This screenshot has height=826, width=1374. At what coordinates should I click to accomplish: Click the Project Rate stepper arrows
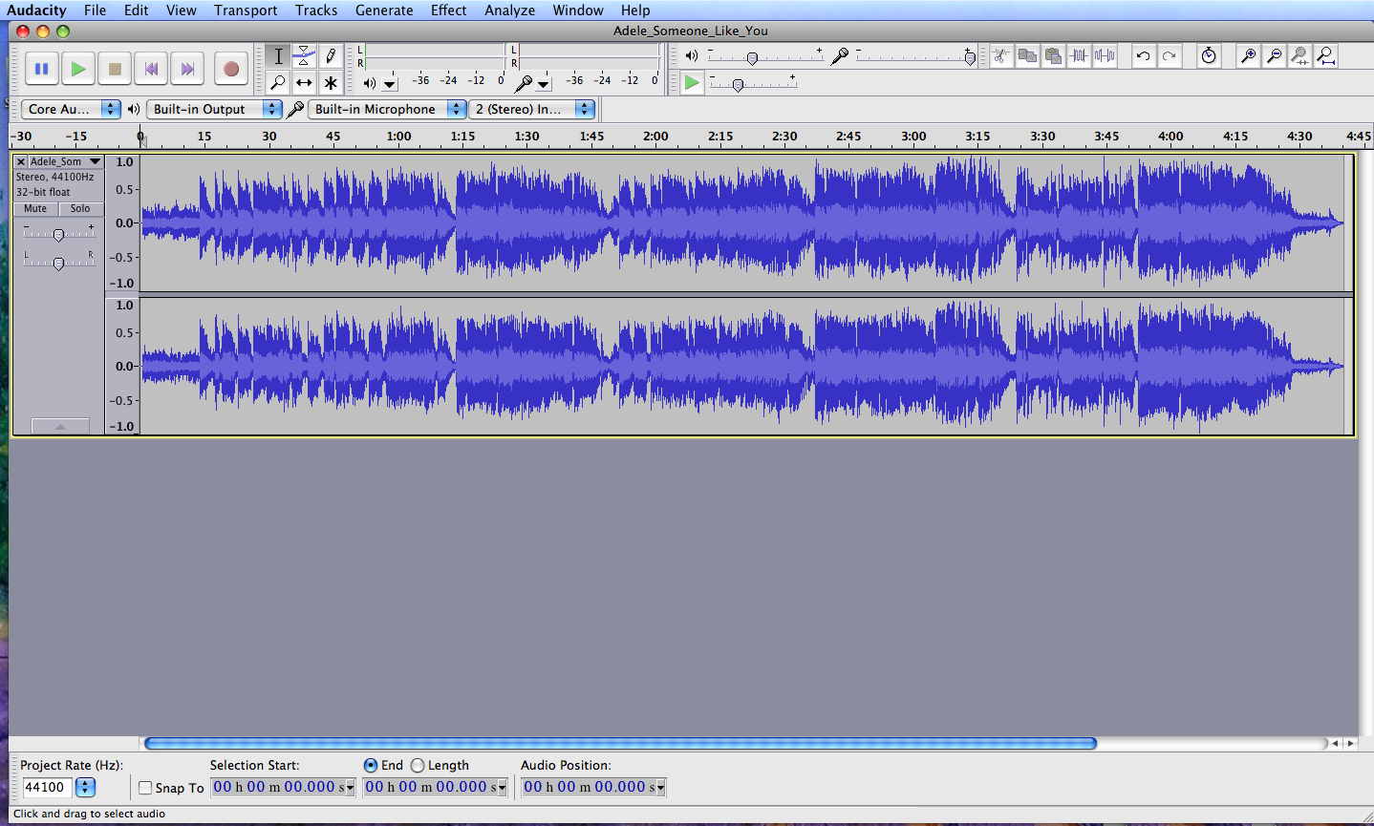coord(85,788)
